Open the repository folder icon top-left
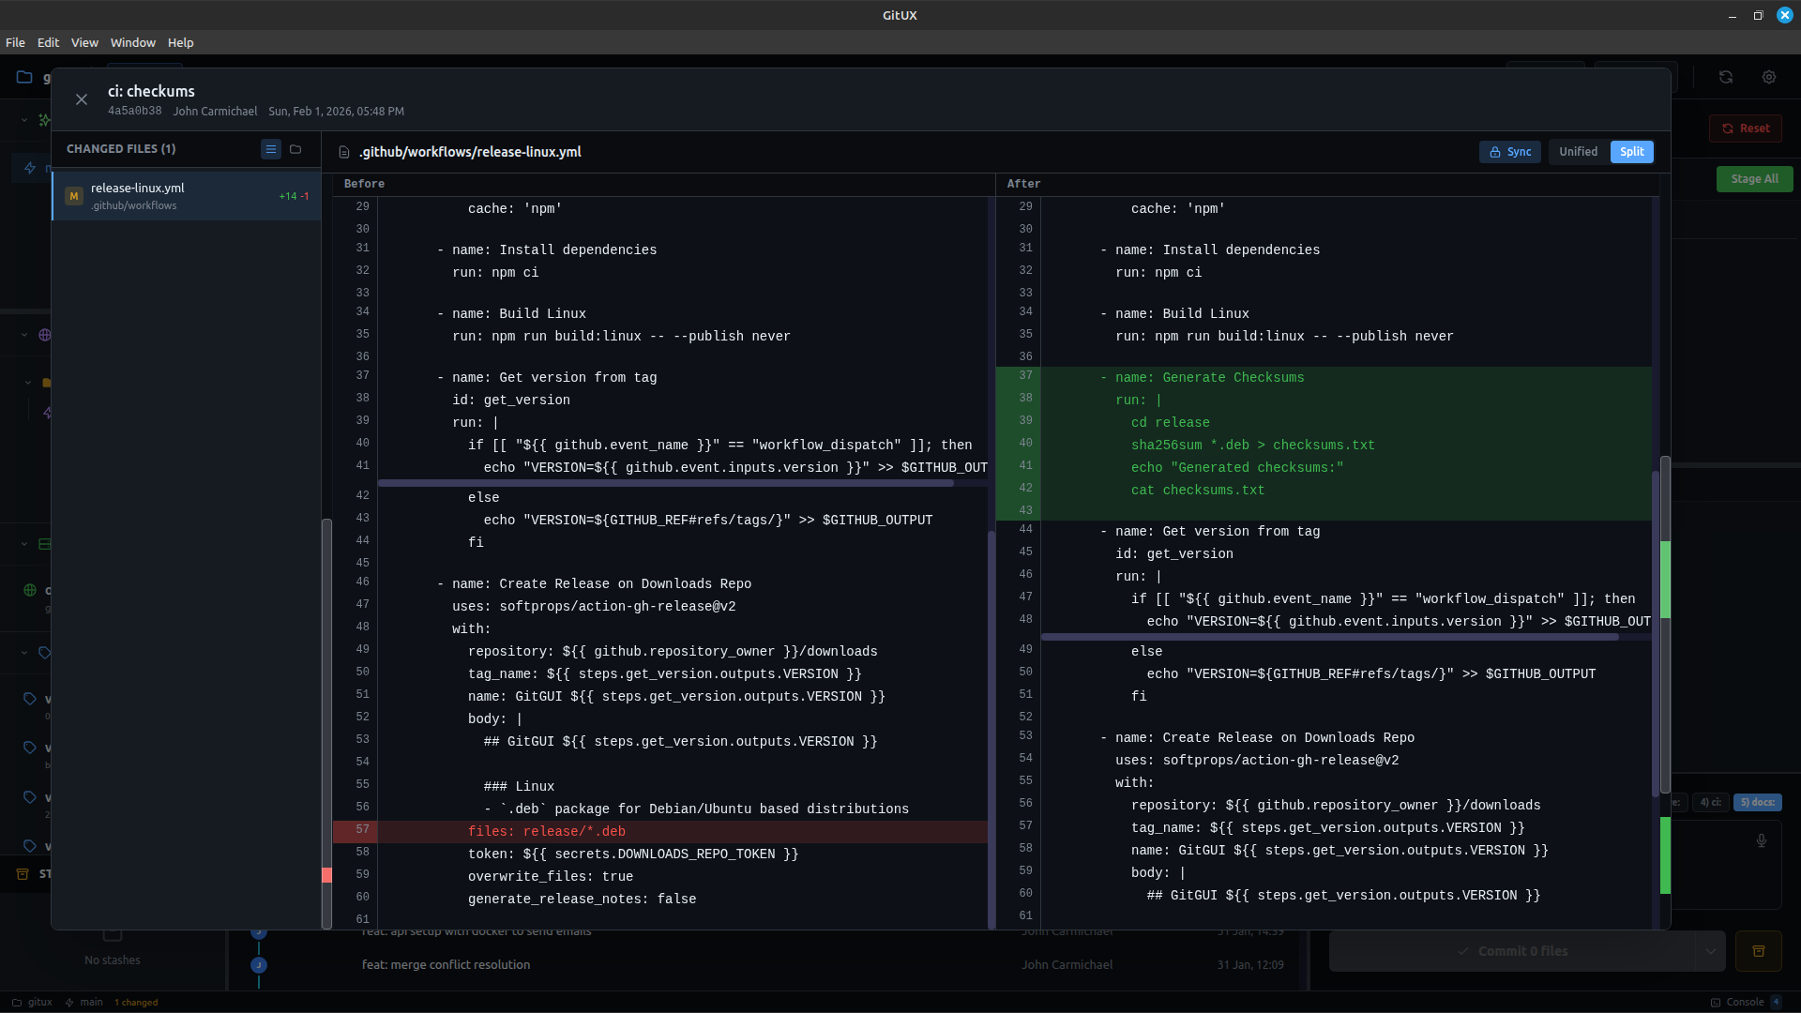The image size is (1801, 1013). (24, 78)
